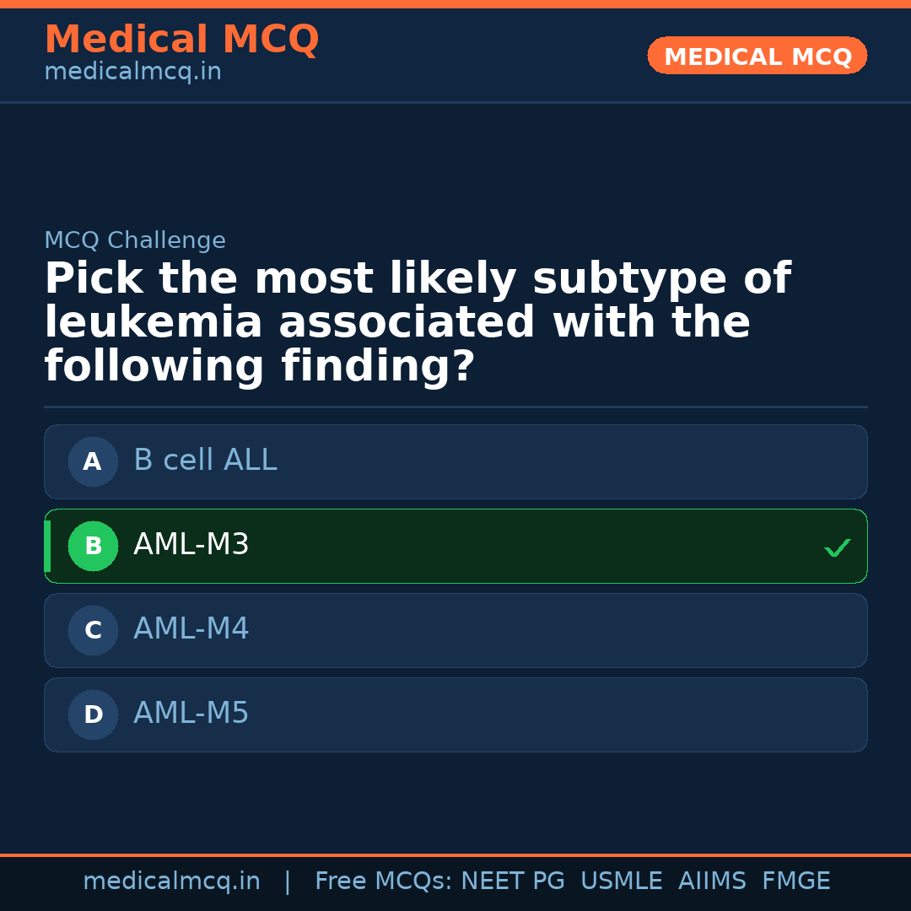Select the green letter B circle

(x=93, y=546)
